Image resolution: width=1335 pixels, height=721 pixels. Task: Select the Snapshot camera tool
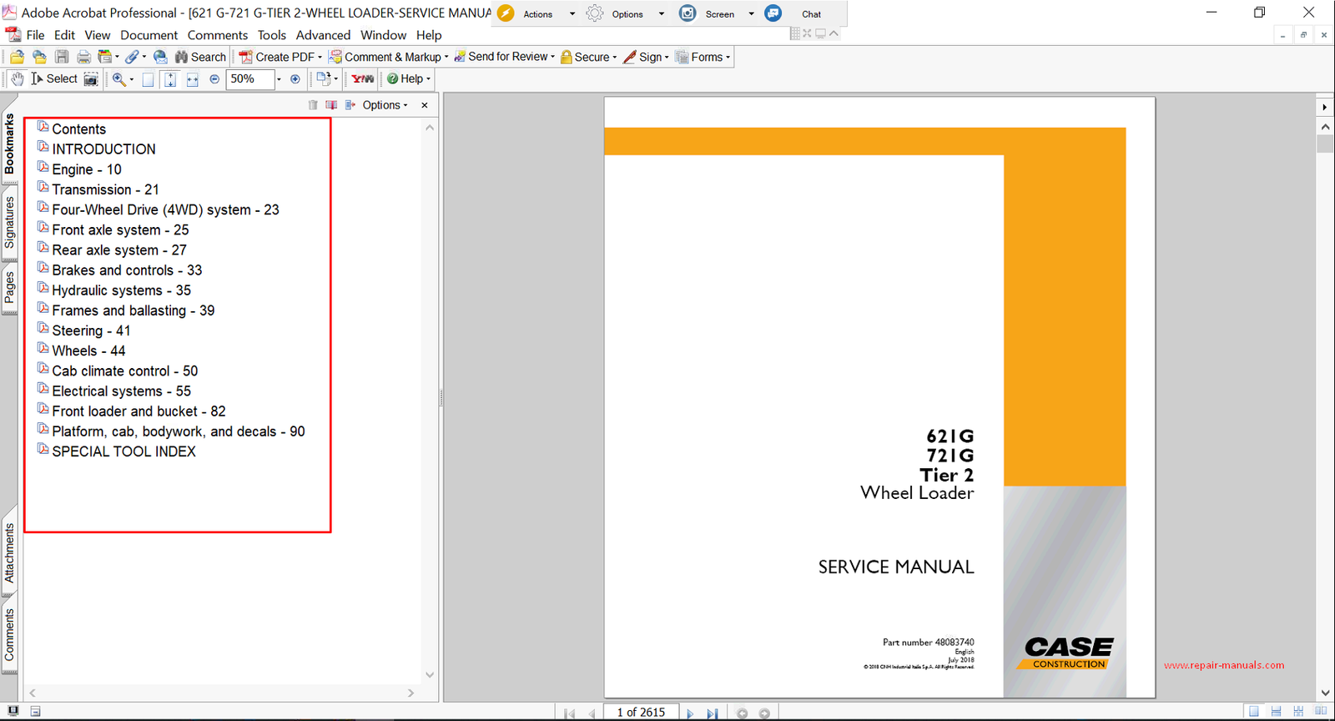(91, 79)
